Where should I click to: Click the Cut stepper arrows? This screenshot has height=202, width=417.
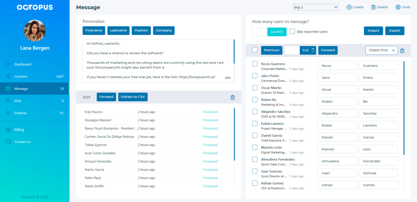click(313, 50)
